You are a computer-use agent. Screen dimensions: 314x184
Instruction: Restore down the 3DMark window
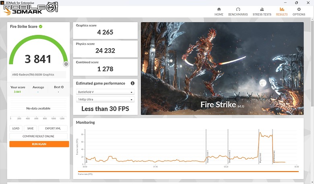pyautogui.click(x=297, y=2)
